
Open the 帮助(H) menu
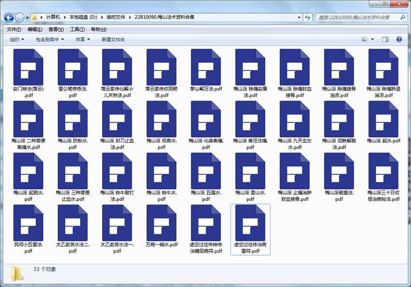tap(99, 29)
